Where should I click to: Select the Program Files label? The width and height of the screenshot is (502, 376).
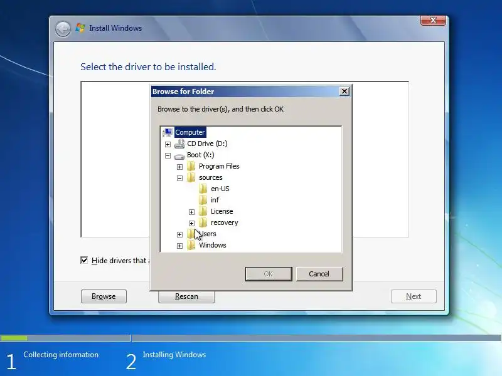click(219, 166)
